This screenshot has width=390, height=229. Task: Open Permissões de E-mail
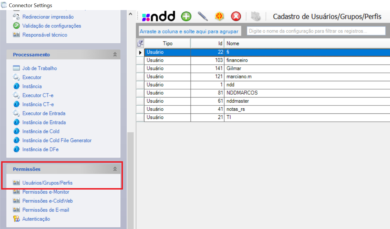pyautogui.click(x=46, y=210)
